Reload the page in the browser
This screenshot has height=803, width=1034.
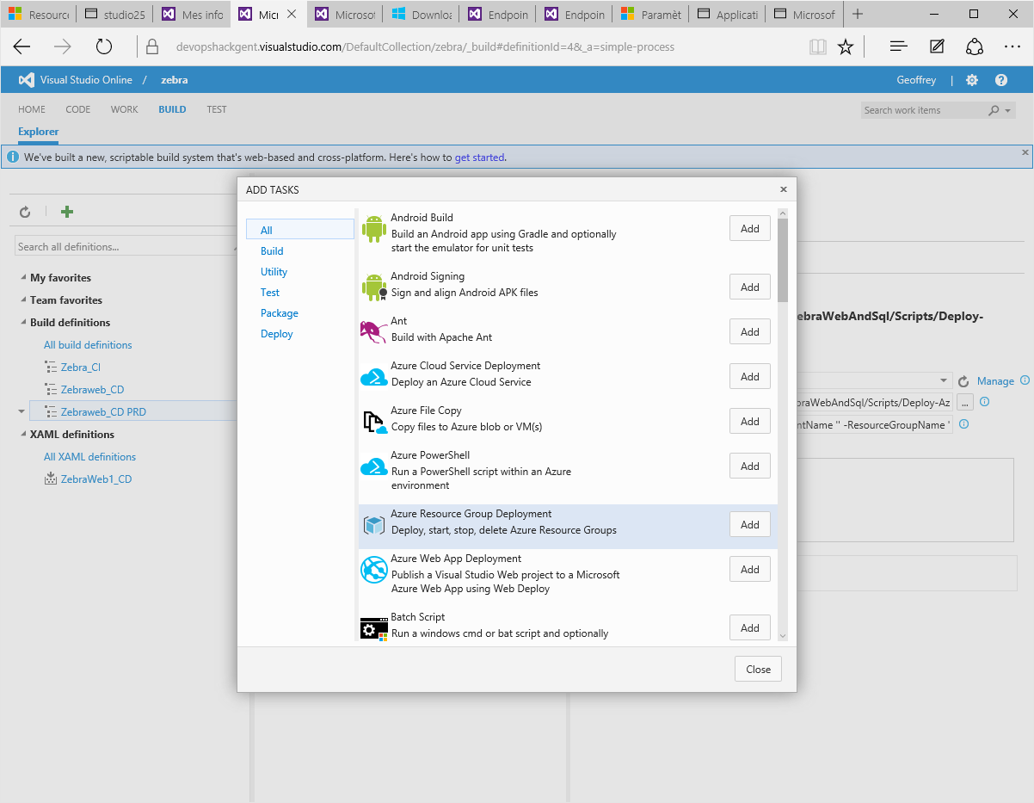pyautogui.click(x=104, y=46)
